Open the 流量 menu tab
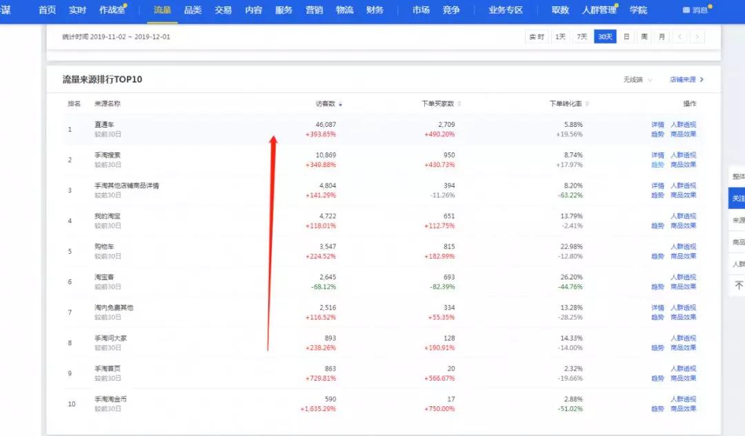Image resolution: width=745 pixels, height=436 pixels. tap(161, 10)
